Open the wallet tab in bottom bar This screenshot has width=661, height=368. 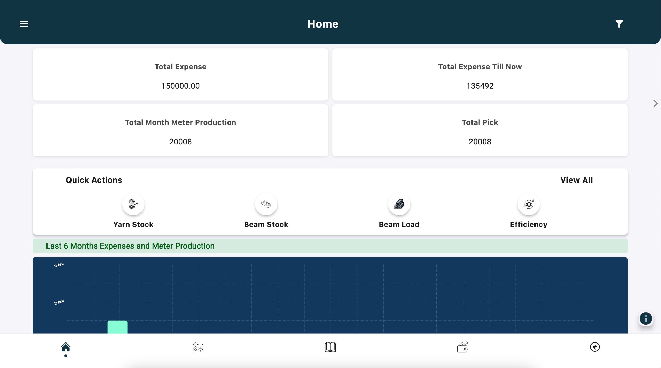click(x=462, y=347)
